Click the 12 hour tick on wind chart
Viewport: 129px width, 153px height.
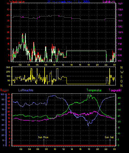pyautogui.click(x=63, y=65)
